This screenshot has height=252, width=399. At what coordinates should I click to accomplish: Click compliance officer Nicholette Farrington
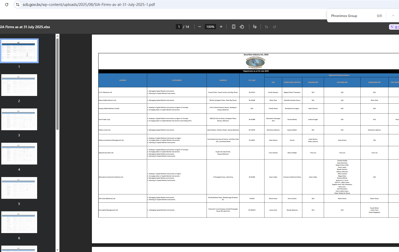coord(292,108)
